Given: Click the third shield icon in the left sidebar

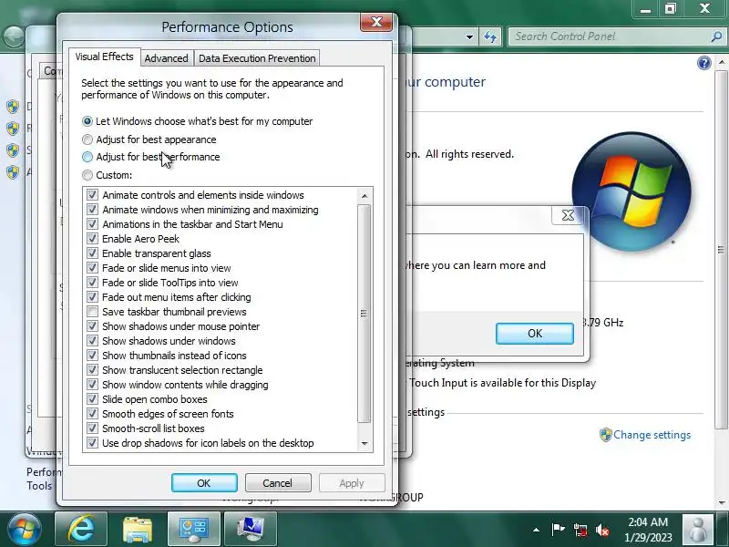Looking at the screenshot, I should [x=13, y=150].
